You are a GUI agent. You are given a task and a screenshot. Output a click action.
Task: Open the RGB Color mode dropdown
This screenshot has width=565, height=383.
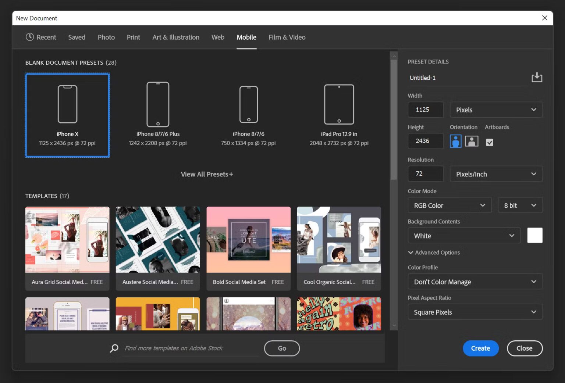pyautogui.click(x=449, y=205)
